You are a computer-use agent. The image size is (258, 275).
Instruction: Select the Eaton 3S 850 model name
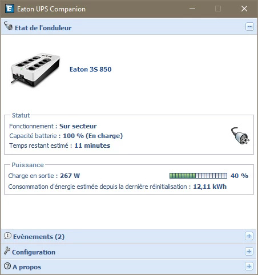[91, 70]
